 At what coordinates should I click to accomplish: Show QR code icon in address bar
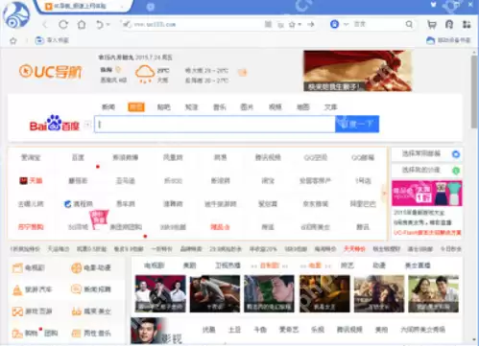(268, 24)
